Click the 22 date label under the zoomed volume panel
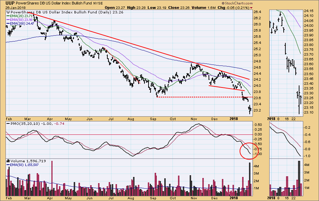Screen dimensions: 319x201 tap(293, 198)
